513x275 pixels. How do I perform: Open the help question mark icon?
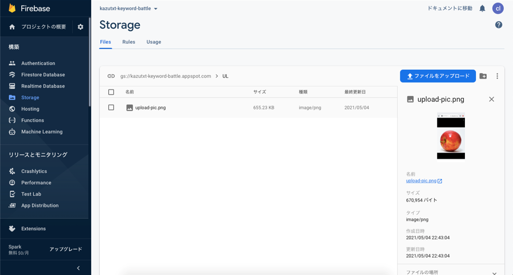(499, 25)
